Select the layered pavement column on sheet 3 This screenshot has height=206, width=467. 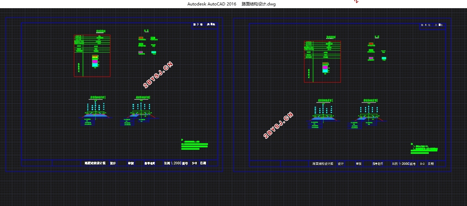pos(95,61)
